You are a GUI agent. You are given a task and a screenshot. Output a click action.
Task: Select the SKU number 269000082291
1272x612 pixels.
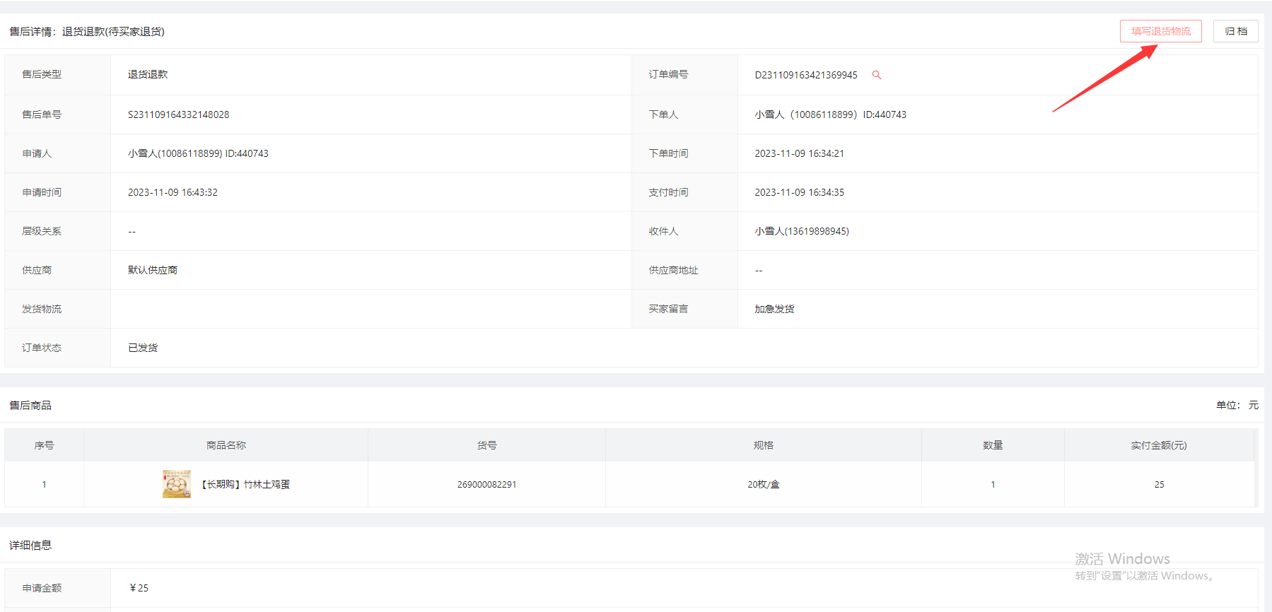pos(486,484)
